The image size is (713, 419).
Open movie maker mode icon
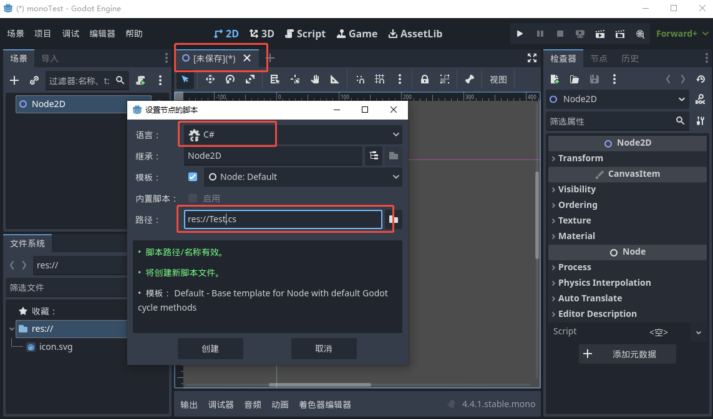coord(640,34)
